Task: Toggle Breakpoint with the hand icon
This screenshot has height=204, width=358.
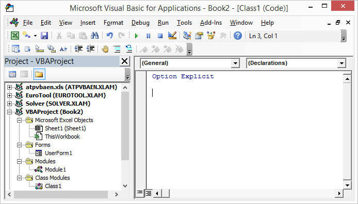Action: coord(105,49)
